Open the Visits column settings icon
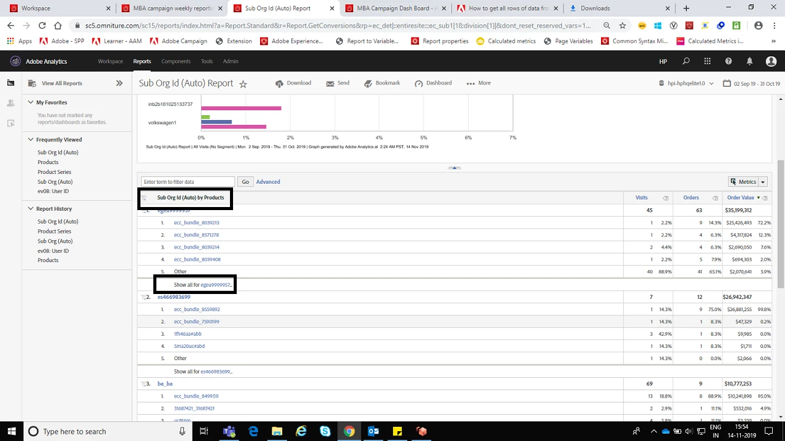This screenshot has width=785, height=441. 665,198
